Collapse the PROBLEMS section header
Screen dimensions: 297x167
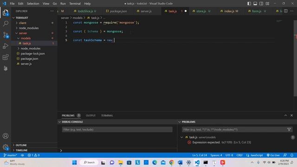coord(180,122)
